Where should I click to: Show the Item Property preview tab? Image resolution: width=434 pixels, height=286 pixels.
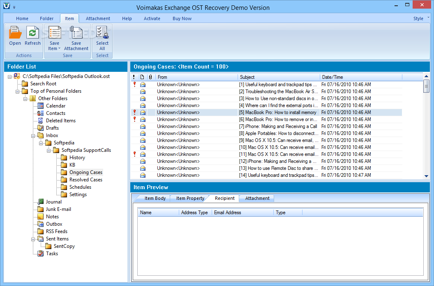tap(190, 198)
